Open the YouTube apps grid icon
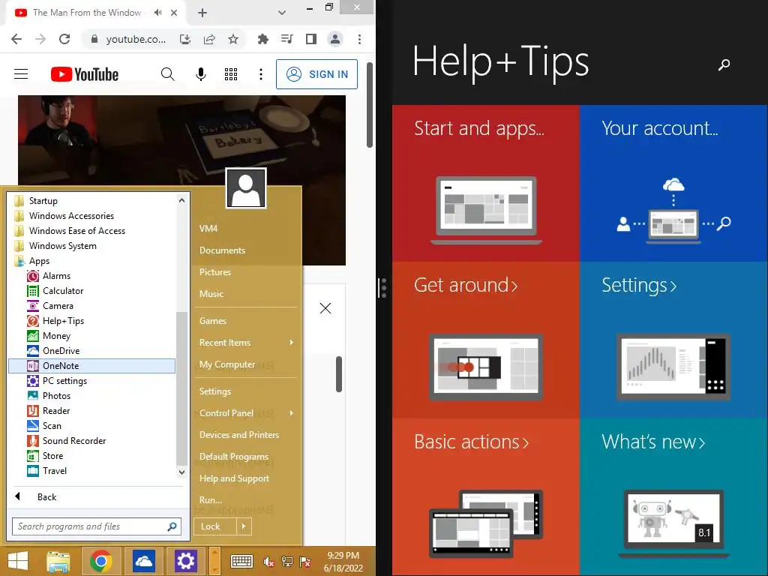Screen dimensions: 768x576 [231, 74]
